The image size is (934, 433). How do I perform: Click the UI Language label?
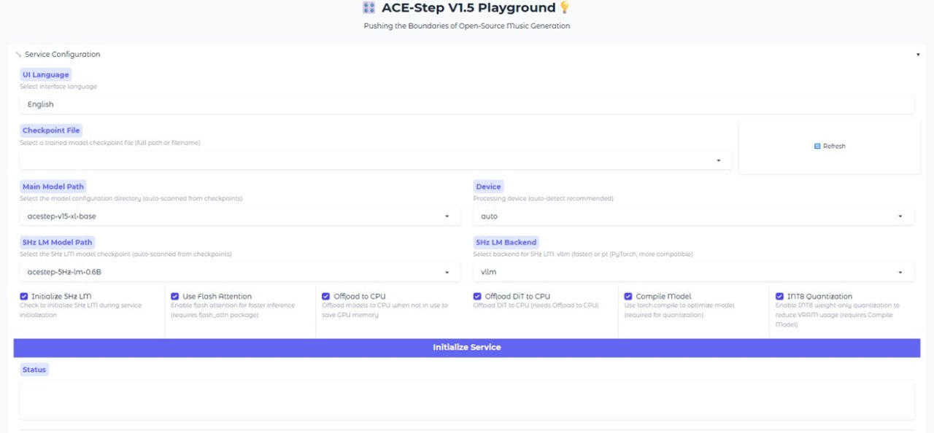[x=46, y=74]
